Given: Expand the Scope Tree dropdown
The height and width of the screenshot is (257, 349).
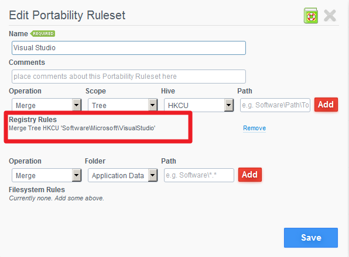Looking at the screenshot, I should [x=122, y=105].
